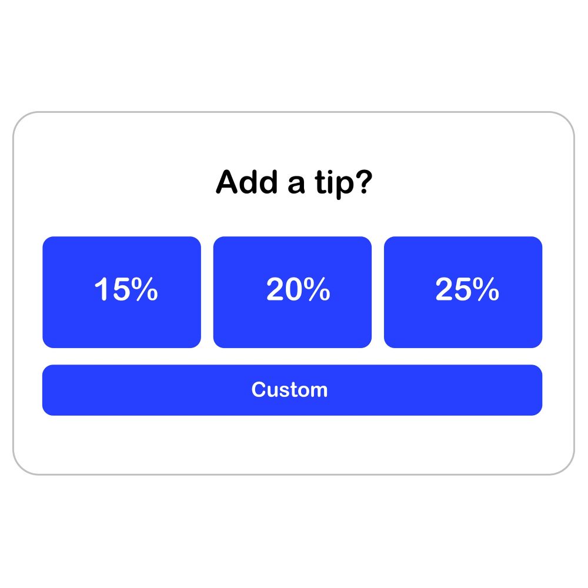Add a twenty percent tip
The width and height of the screenshot is (588, 588).
(x=292, y=292)
